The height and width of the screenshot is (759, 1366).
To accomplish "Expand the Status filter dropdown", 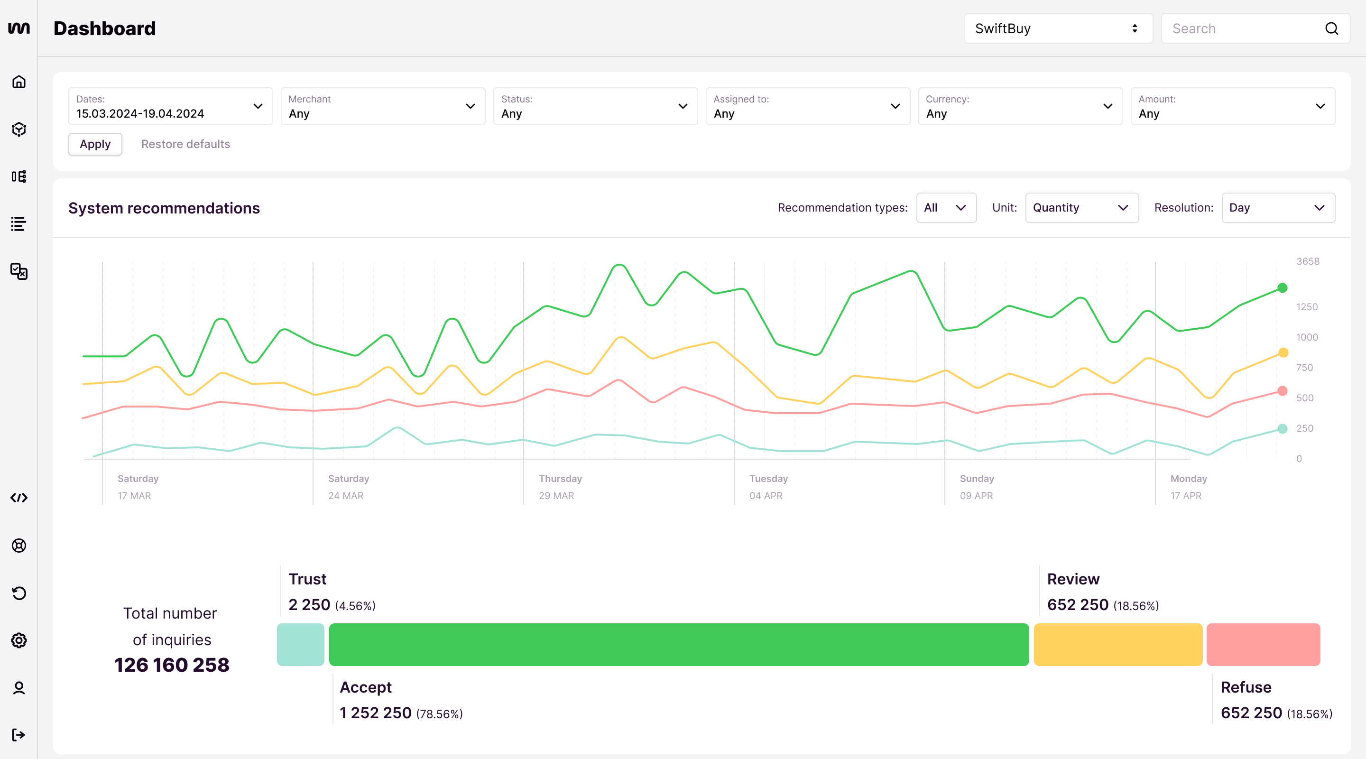I will click(x=596, y=106).
